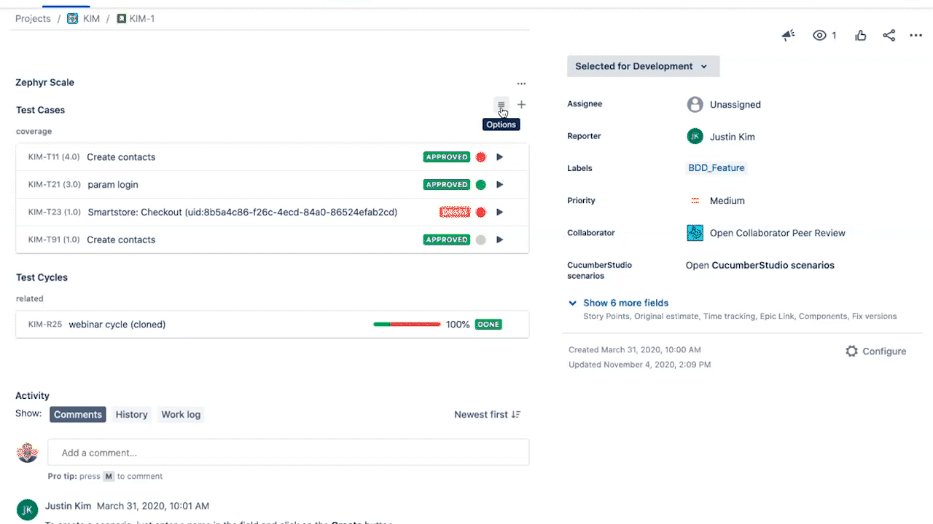Click red status badge on KIM-T23
This screenshot has height=524, width=933.
tap(455, 212)
